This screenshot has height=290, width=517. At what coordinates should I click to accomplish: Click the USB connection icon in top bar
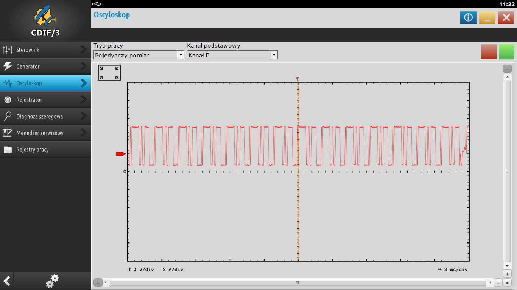click(97, 4)
